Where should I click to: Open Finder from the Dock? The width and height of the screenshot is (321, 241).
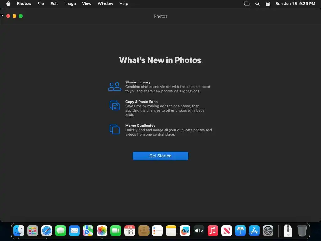[x=19, y=231]
